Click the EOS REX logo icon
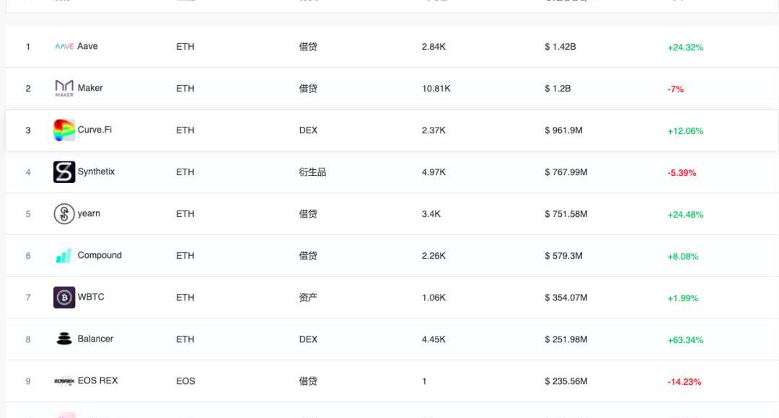Screen dimensions: 779x418 [64, 381]
